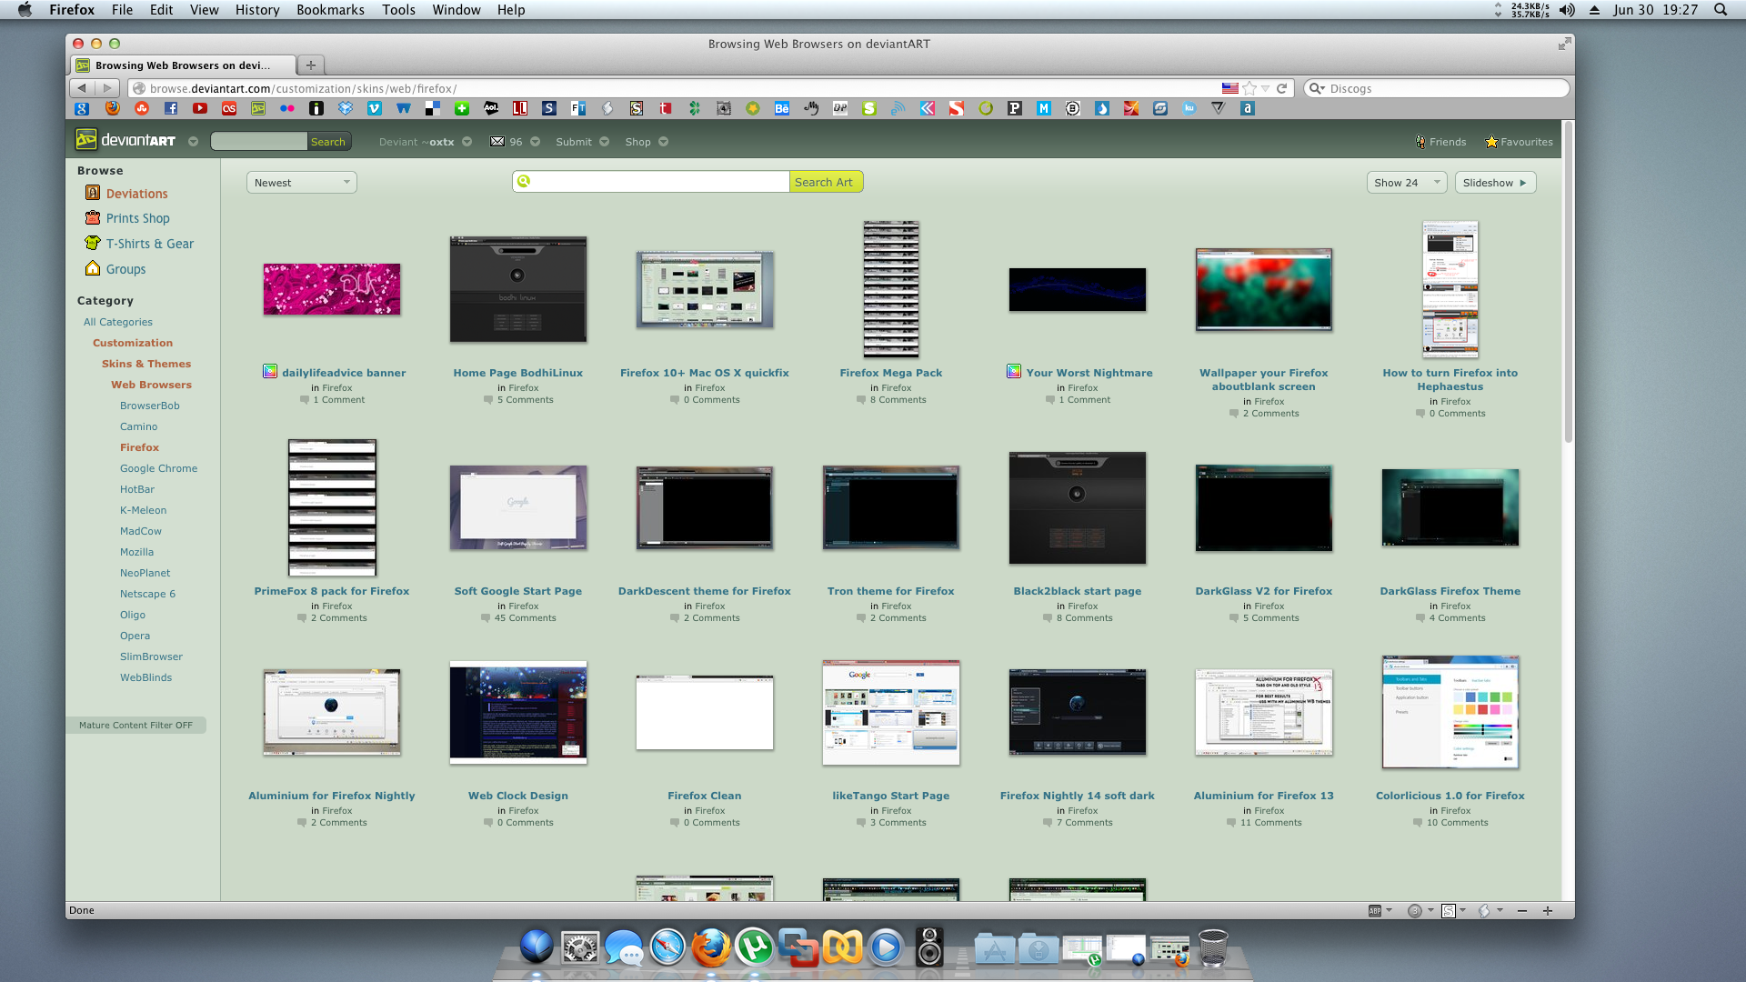Open the Tron theme for Firefox title link

(891, 591)
